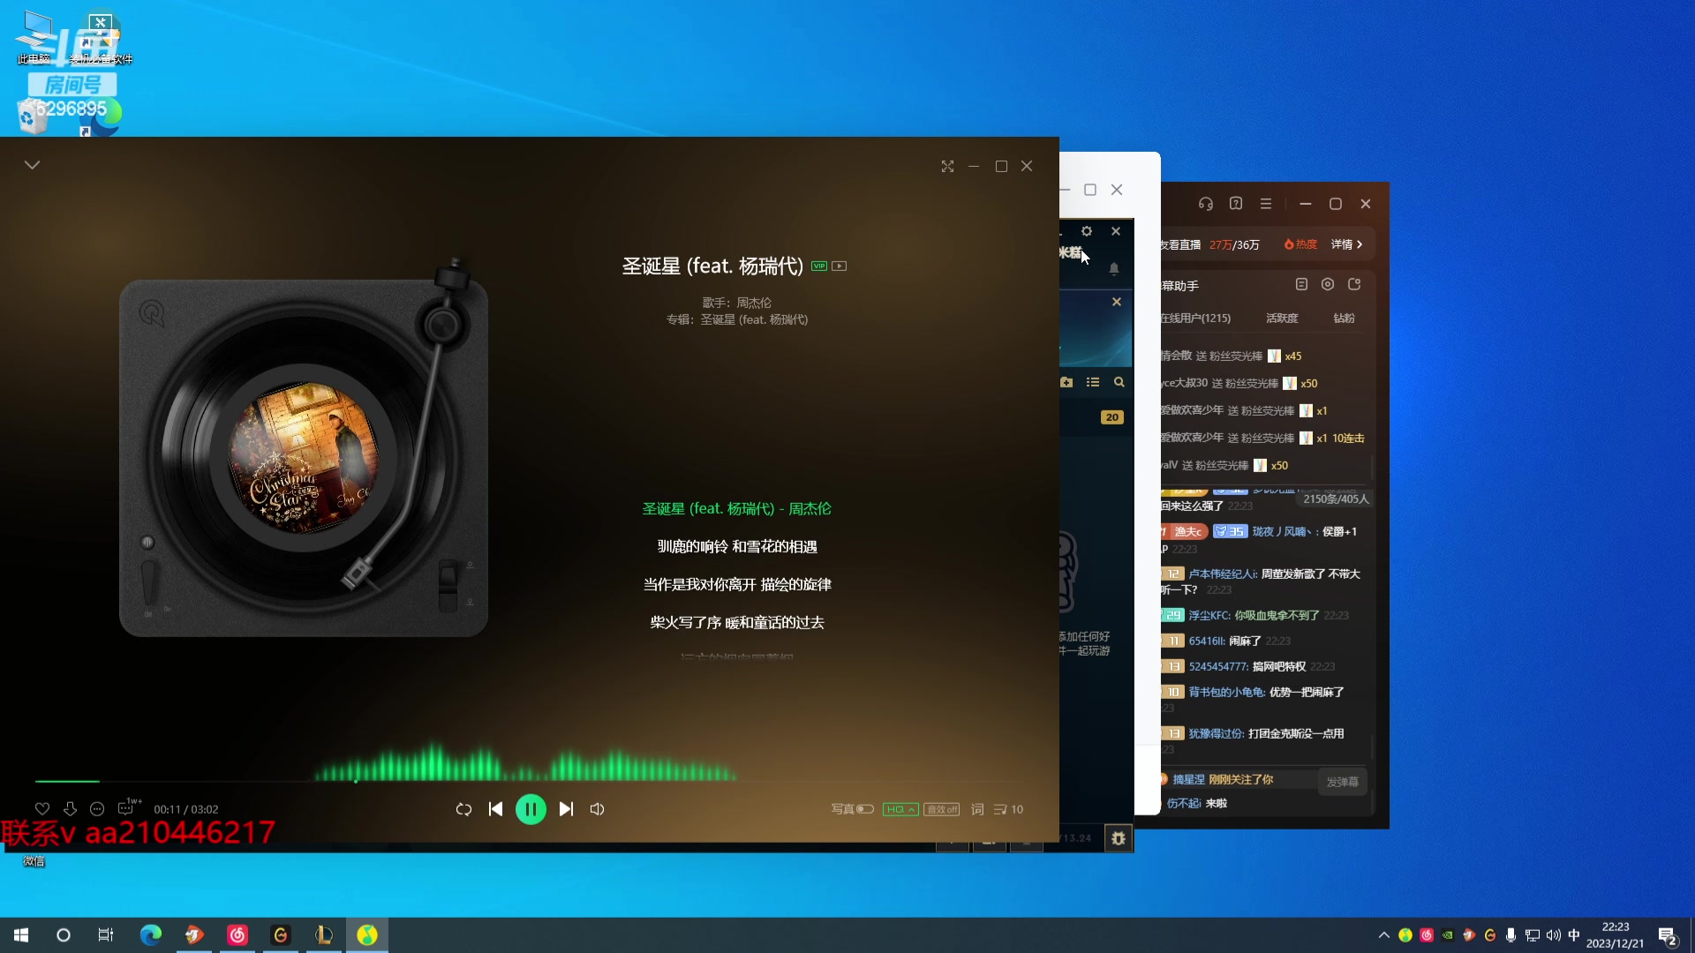Viewport: 1695px width, 953px height.
Task: Open the danmaku helper notes icon
Action: 1301,284
